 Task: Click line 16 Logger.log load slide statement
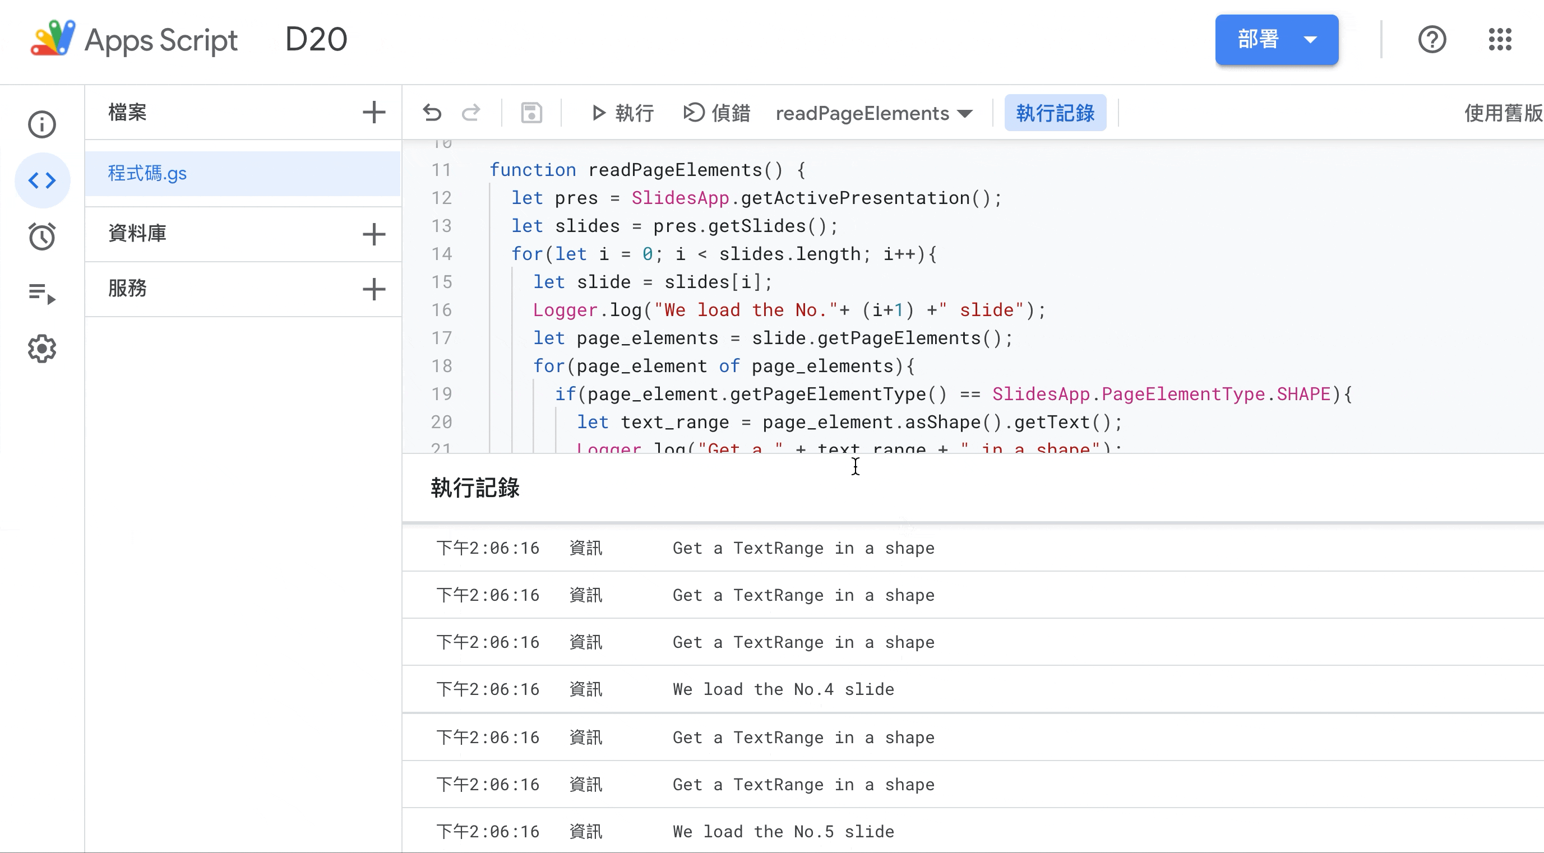789,310
